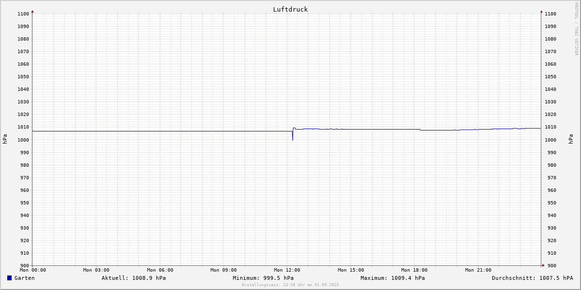The width and height of the screenshot is (581, 290).
Task: Click the Mon 00:00 time axis label
Action: tap(33, 270)
